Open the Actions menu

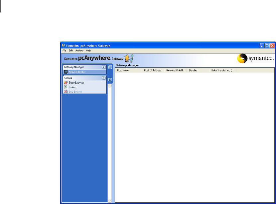pyautogui.click(x=79, y=51)
